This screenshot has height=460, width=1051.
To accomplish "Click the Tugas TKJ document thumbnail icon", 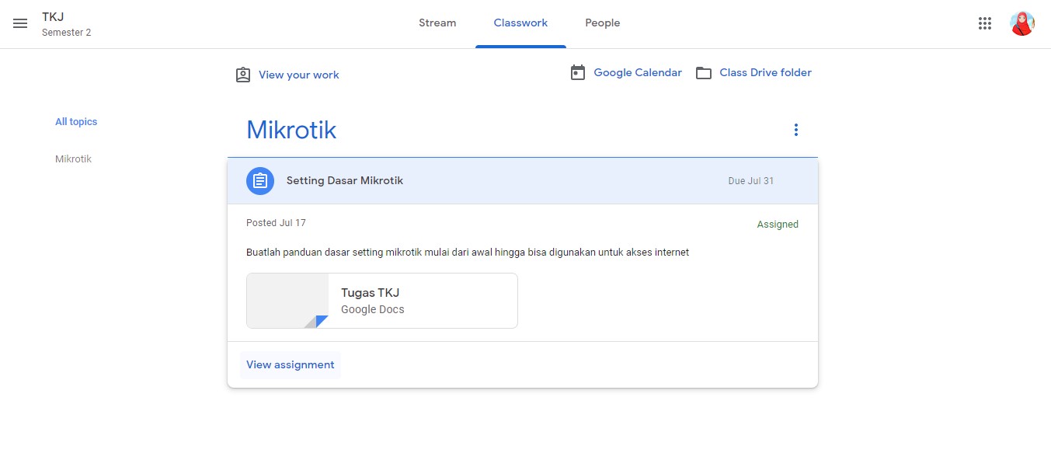I will (x=287, y=301).
